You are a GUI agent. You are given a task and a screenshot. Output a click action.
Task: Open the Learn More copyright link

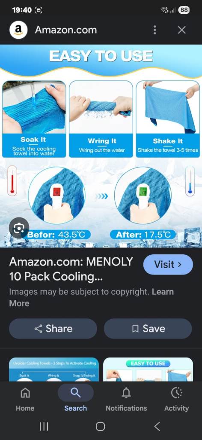point(91,297)
